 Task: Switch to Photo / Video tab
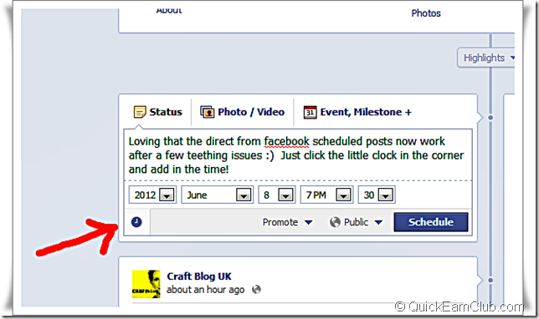243,112
